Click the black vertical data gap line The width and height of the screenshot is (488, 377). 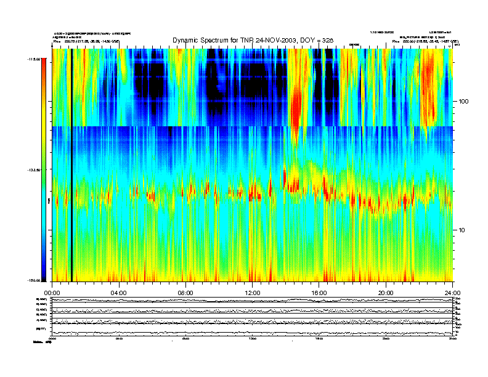pyautogui.click(x=71, y=165)
